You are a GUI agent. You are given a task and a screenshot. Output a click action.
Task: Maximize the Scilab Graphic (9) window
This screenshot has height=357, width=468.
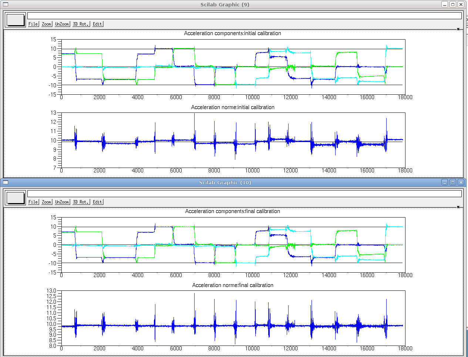point(453,4)
